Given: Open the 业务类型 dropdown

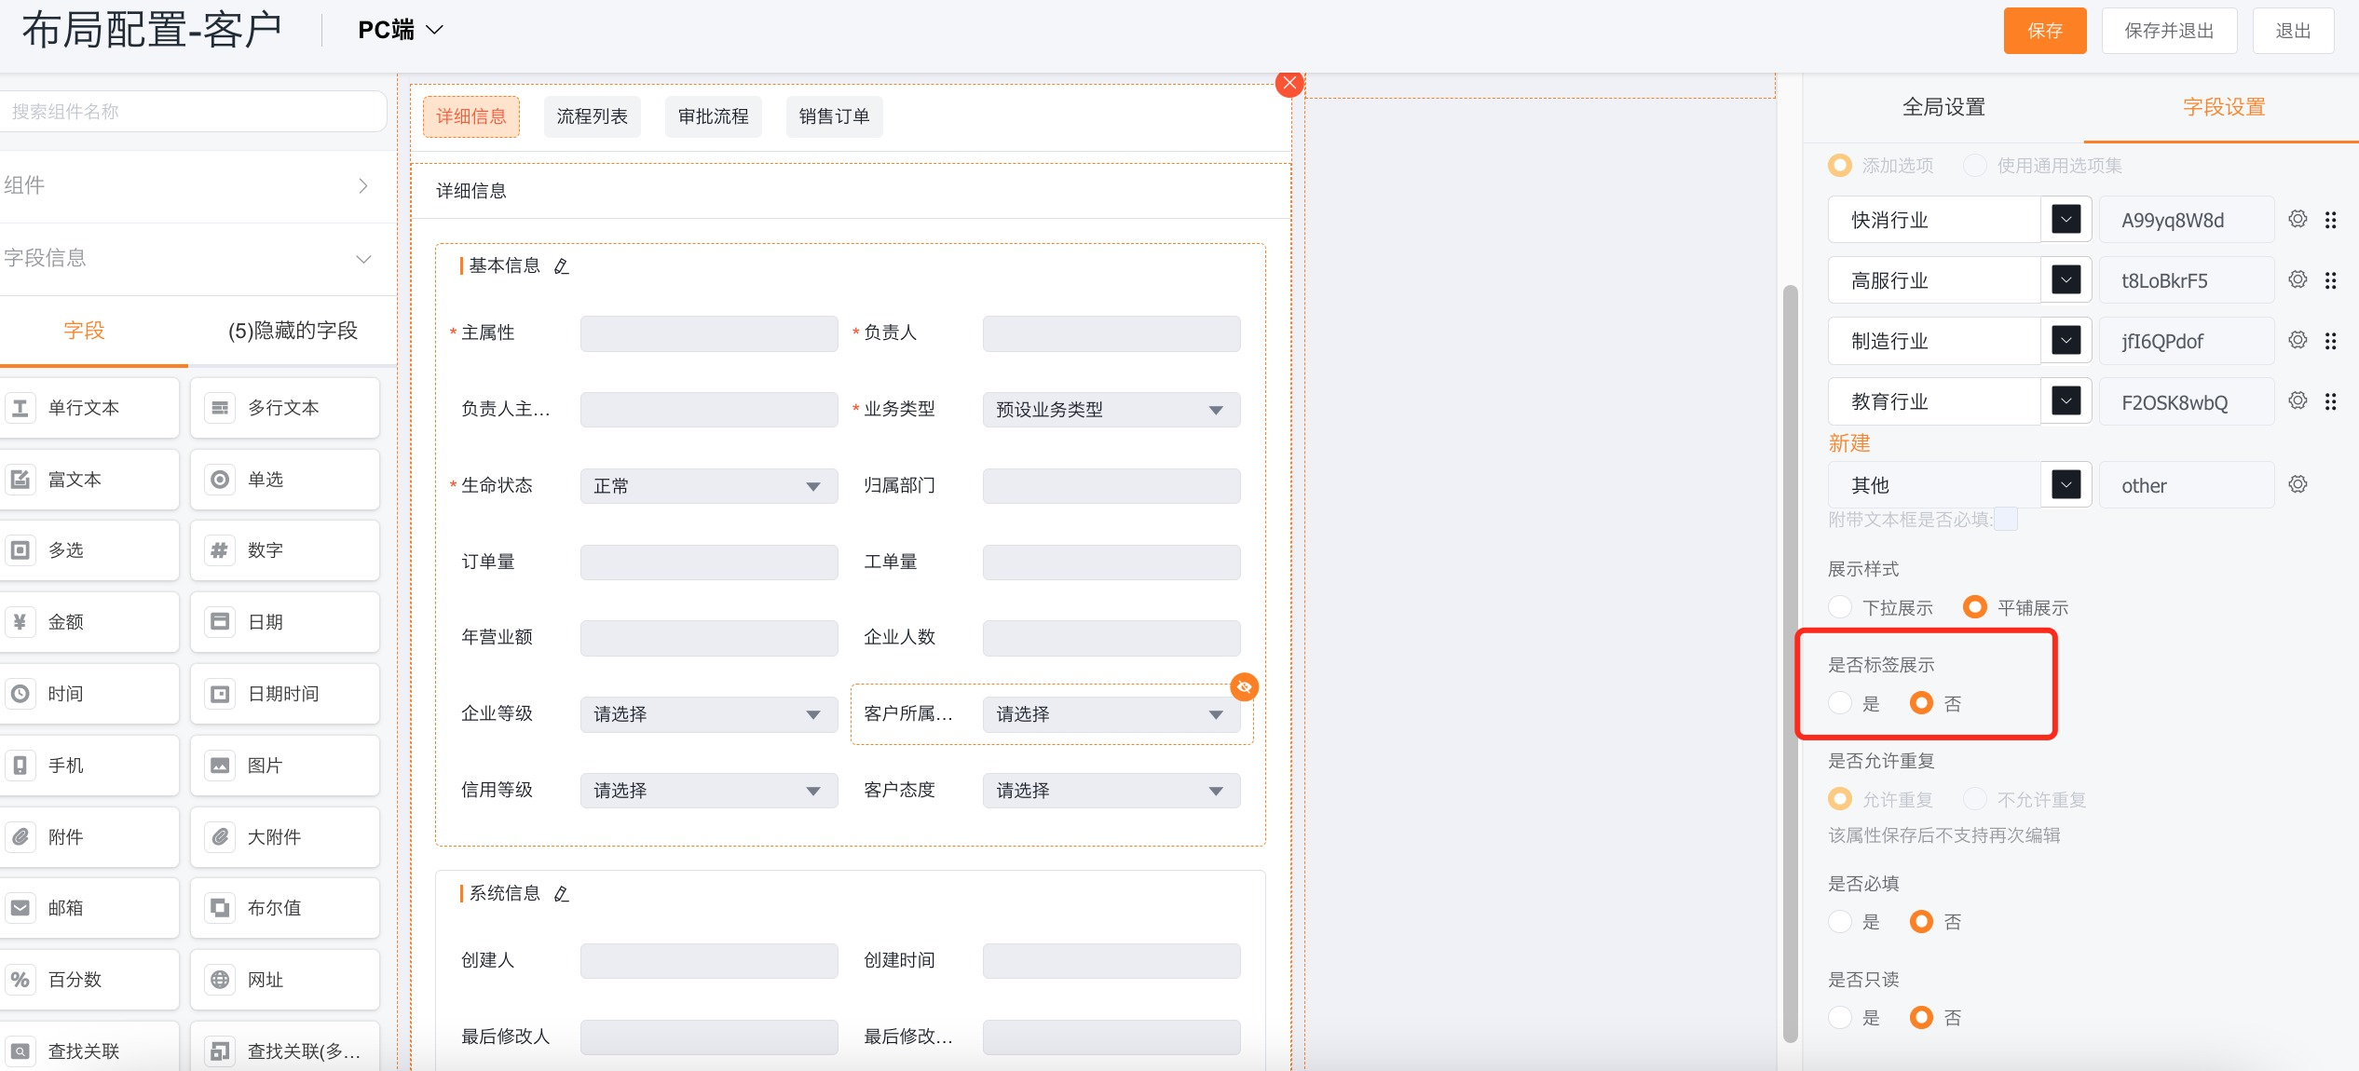Looking at the screenshot, I should pos(1111,410).
